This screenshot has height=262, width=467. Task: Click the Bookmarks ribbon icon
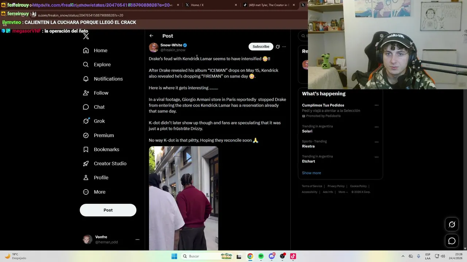(x=86, y=150)
